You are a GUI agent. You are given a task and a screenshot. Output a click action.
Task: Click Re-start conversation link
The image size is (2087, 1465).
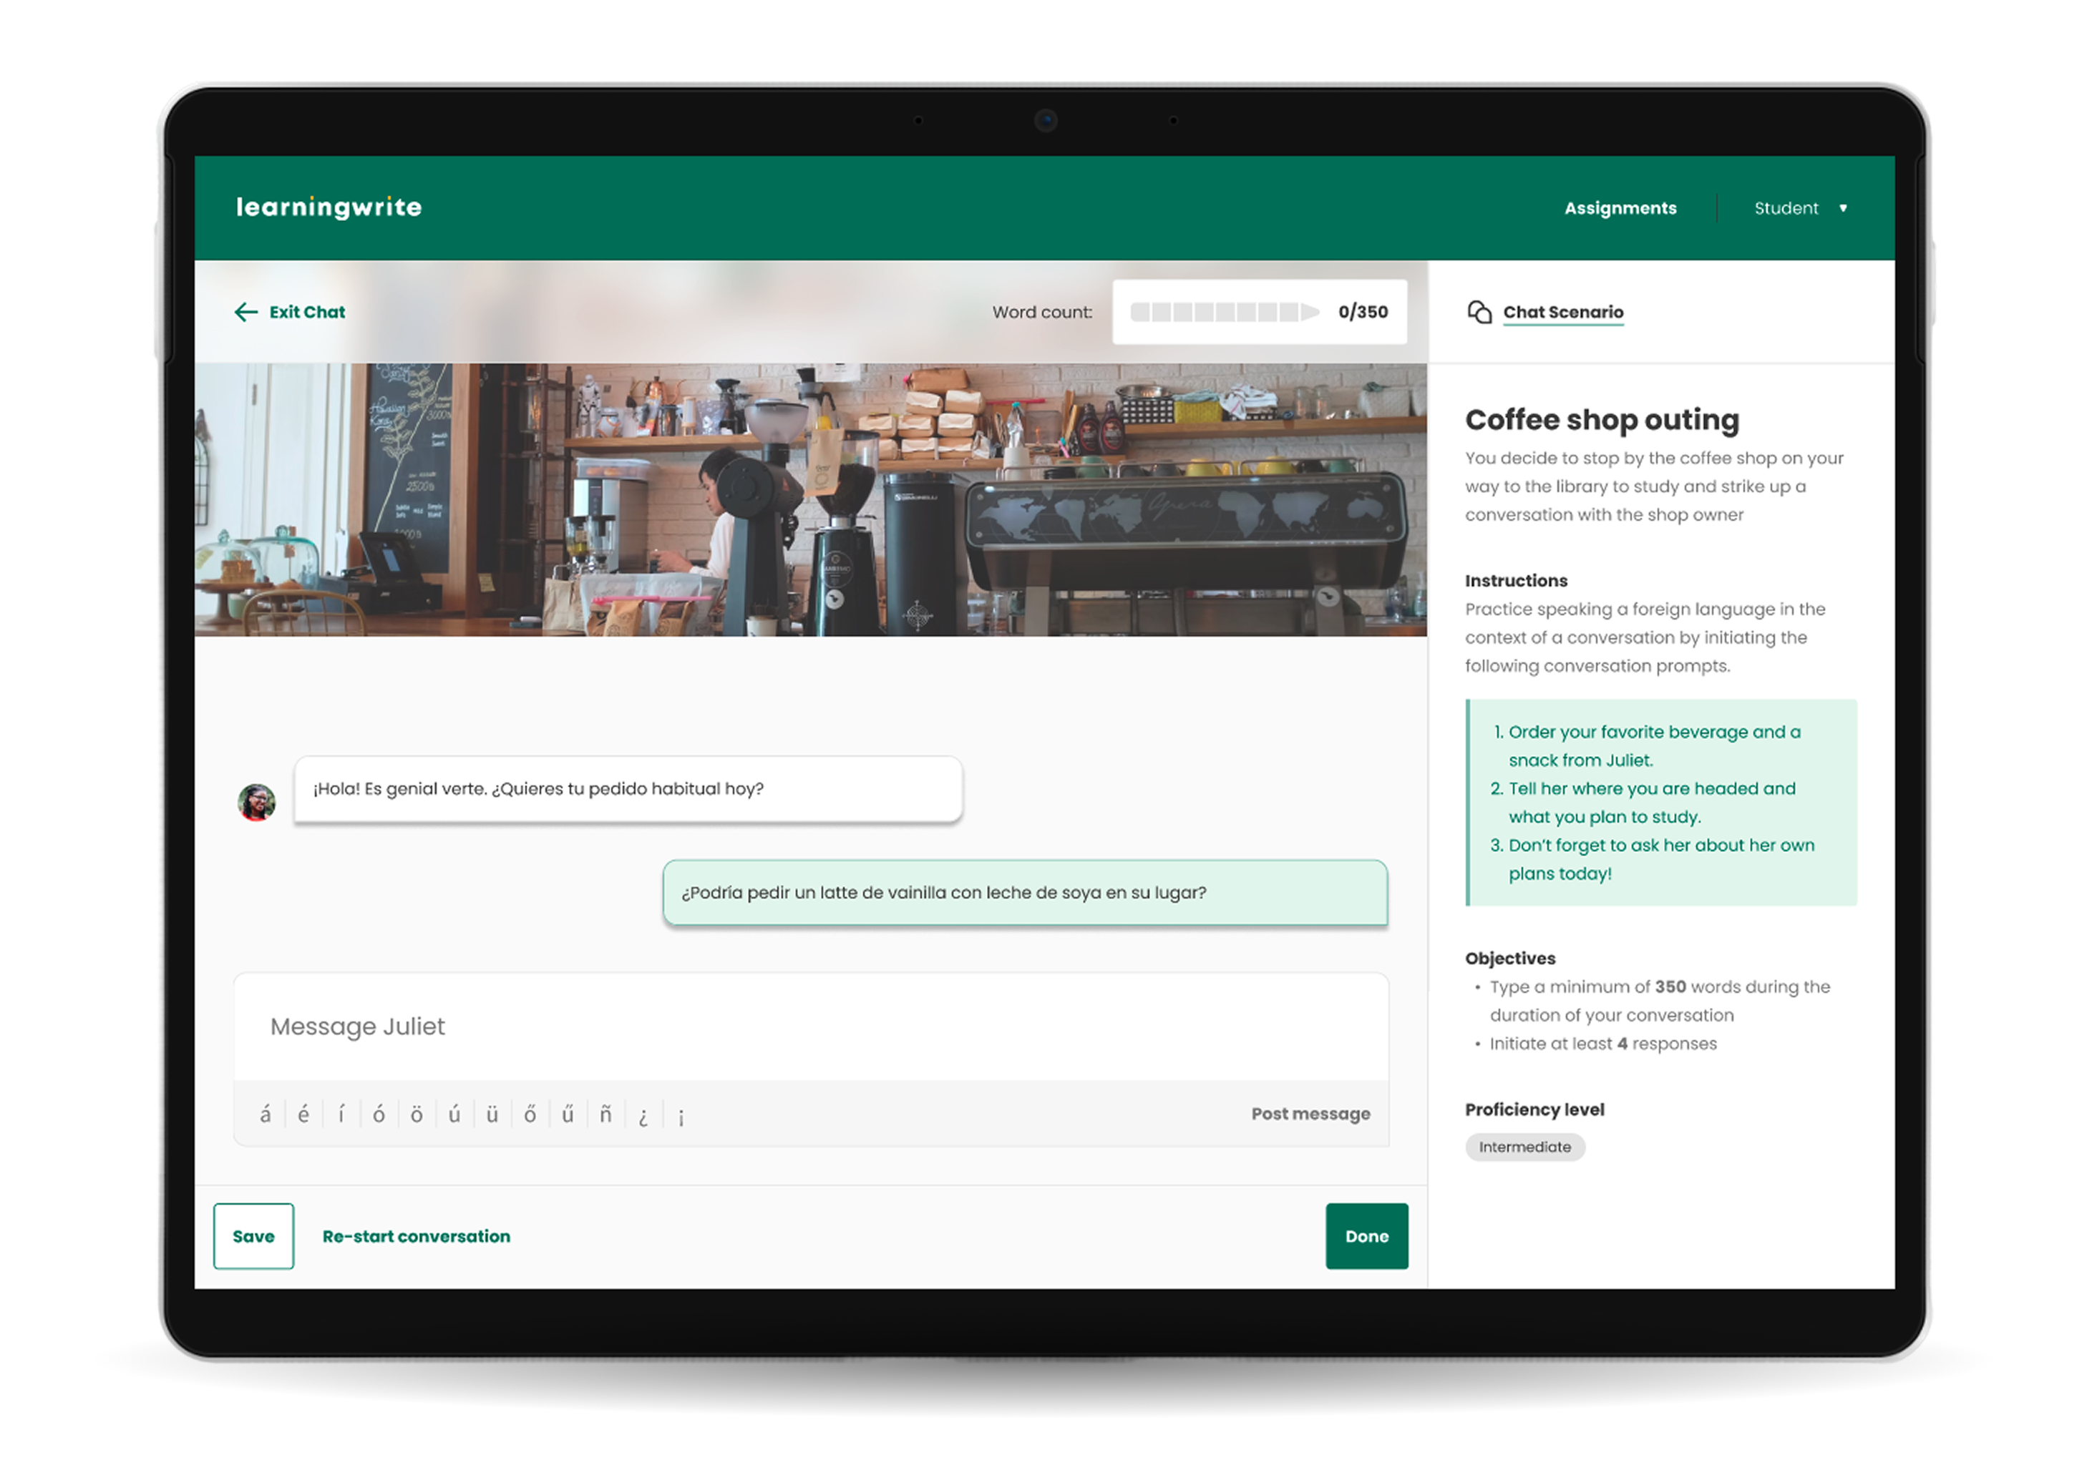coord(417,1236)
